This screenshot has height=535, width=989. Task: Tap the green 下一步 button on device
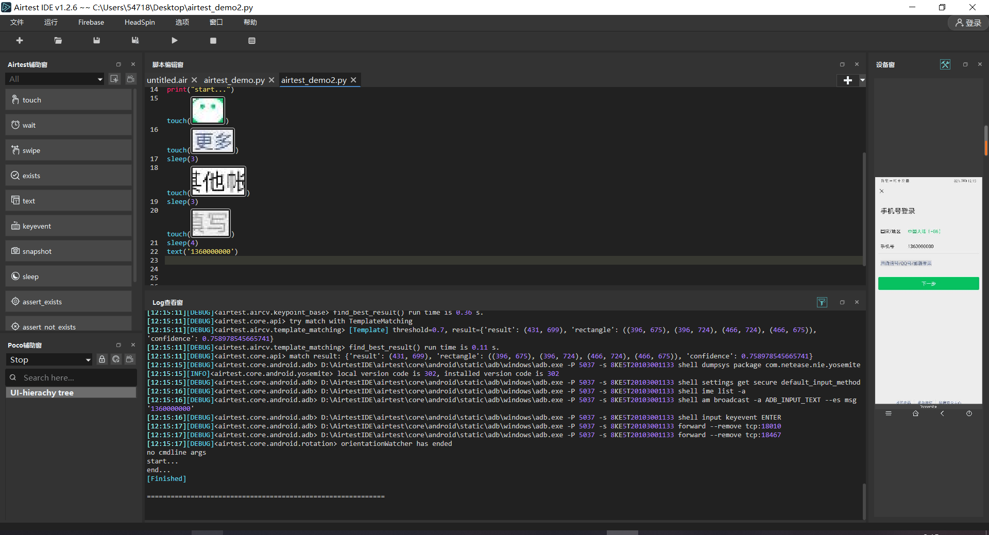(x=928, y=284)
